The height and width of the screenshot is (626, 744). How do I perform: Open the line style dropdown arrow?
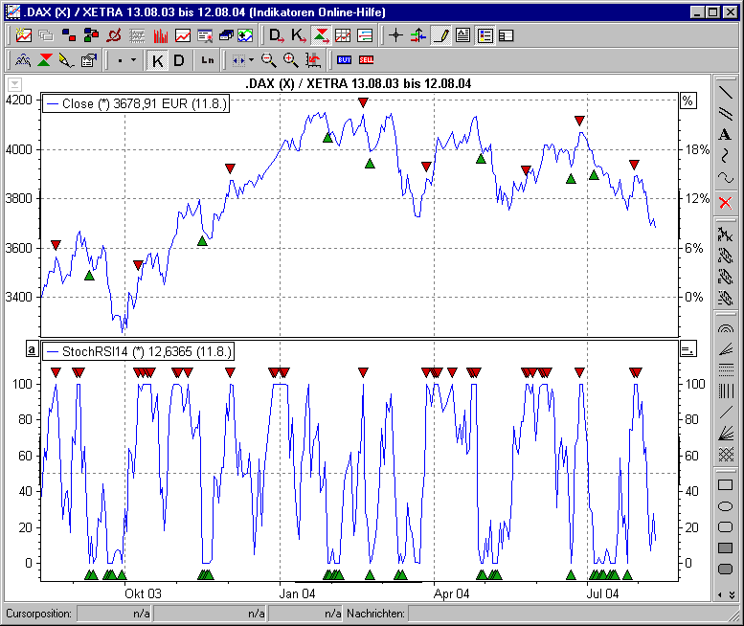[x=133, y=60]
